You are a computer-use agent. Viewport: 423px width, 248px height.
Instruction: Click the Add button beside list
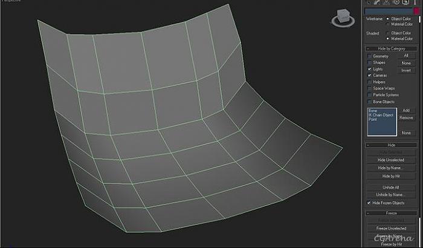coord(406,111)
